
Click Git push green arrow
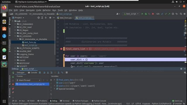point(169,14)
